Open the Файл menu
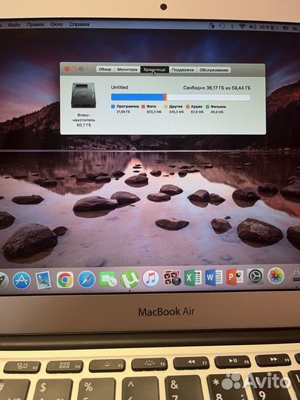 coord(14,24)
